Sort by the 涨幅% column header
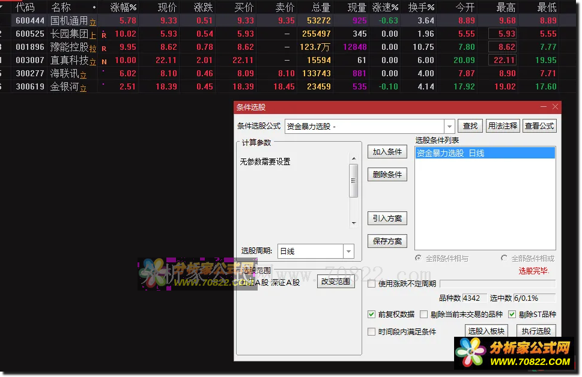 click(x=124, y=7)
